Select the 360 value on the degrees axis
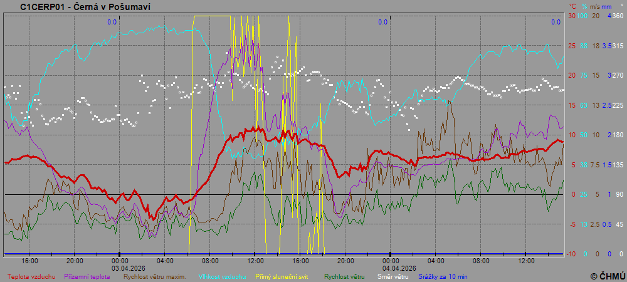The image size is (627, 282). pos(618,16)
